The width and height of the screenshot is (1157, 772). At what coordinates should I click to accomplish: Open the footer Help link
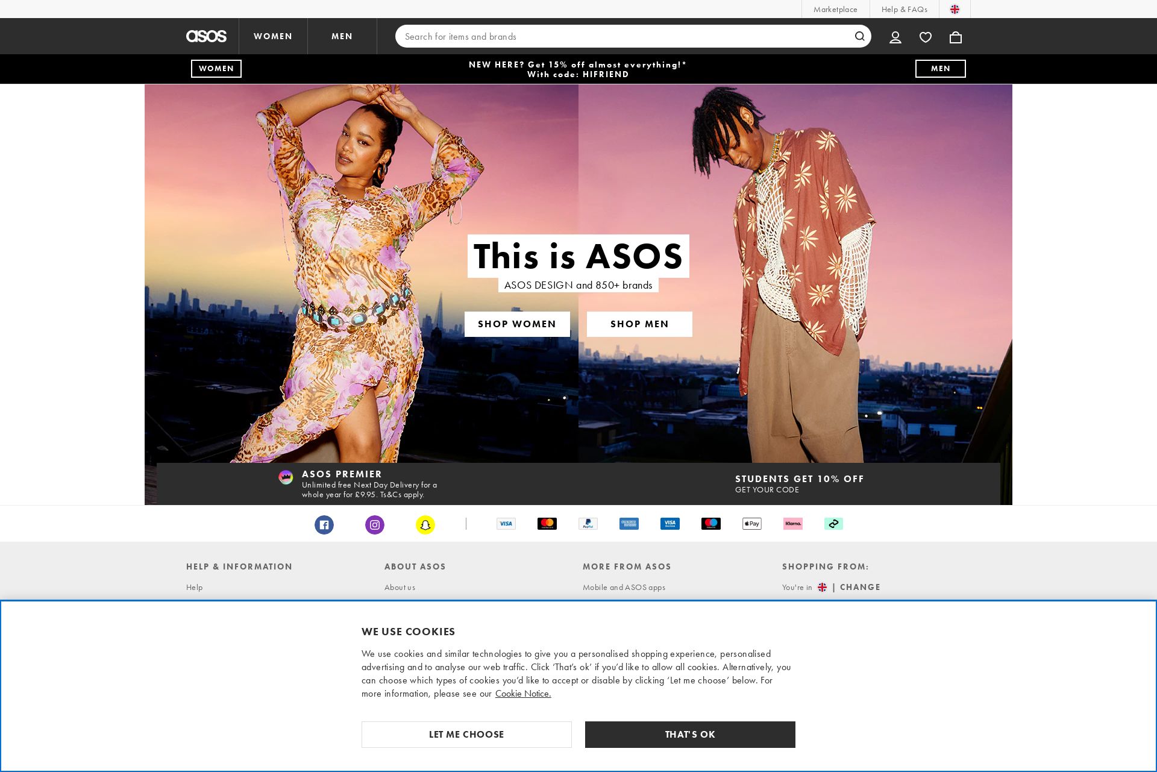[x=194, y=587]
